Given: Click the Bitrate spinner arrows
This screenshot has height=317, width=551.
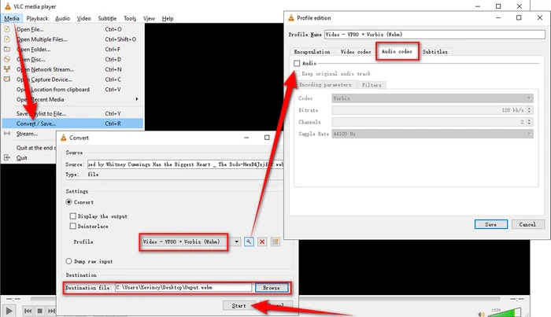Looking at the screenshot, I should click(529, 110).
